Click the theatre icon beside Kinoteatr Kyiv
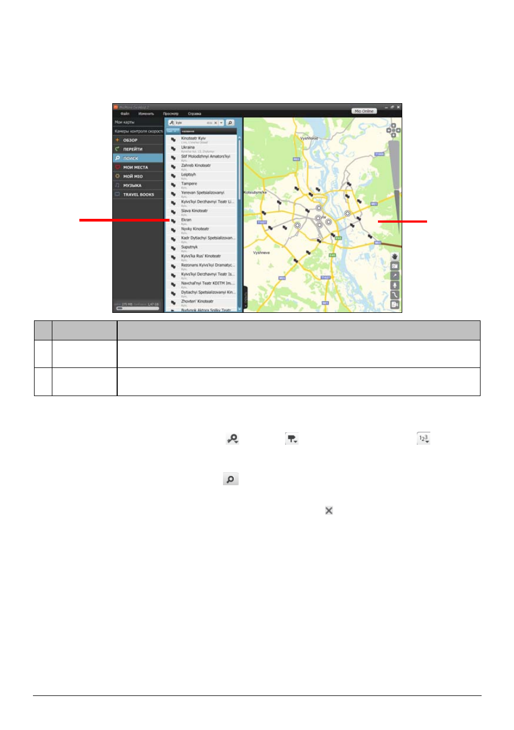 click(173, 139)
